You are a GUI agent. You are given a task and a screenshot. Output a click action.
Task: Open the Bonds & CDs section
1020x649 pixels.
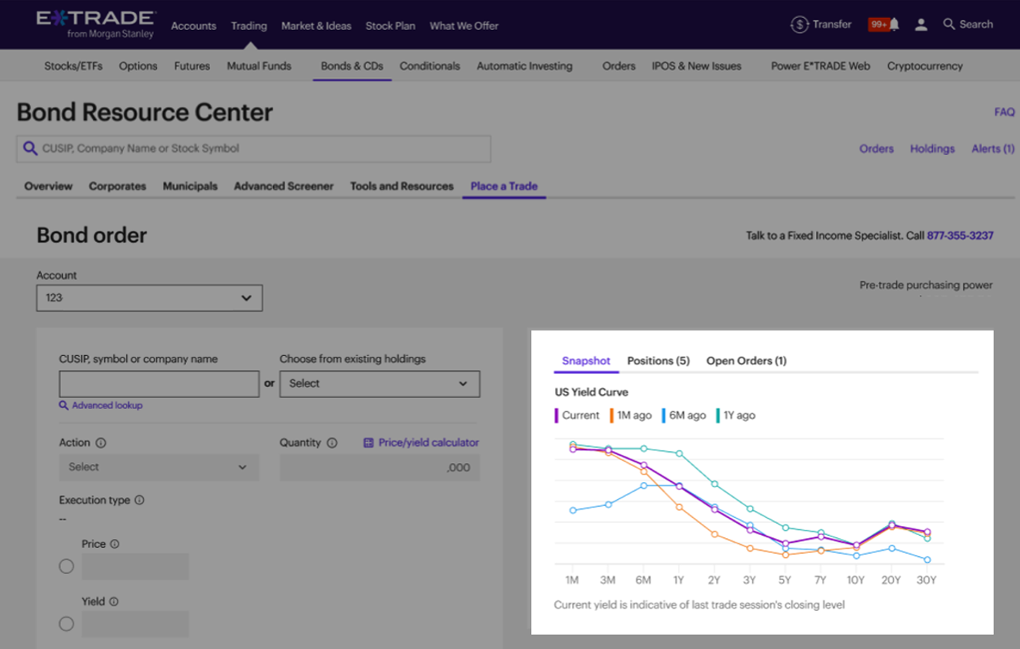(351, 66)
